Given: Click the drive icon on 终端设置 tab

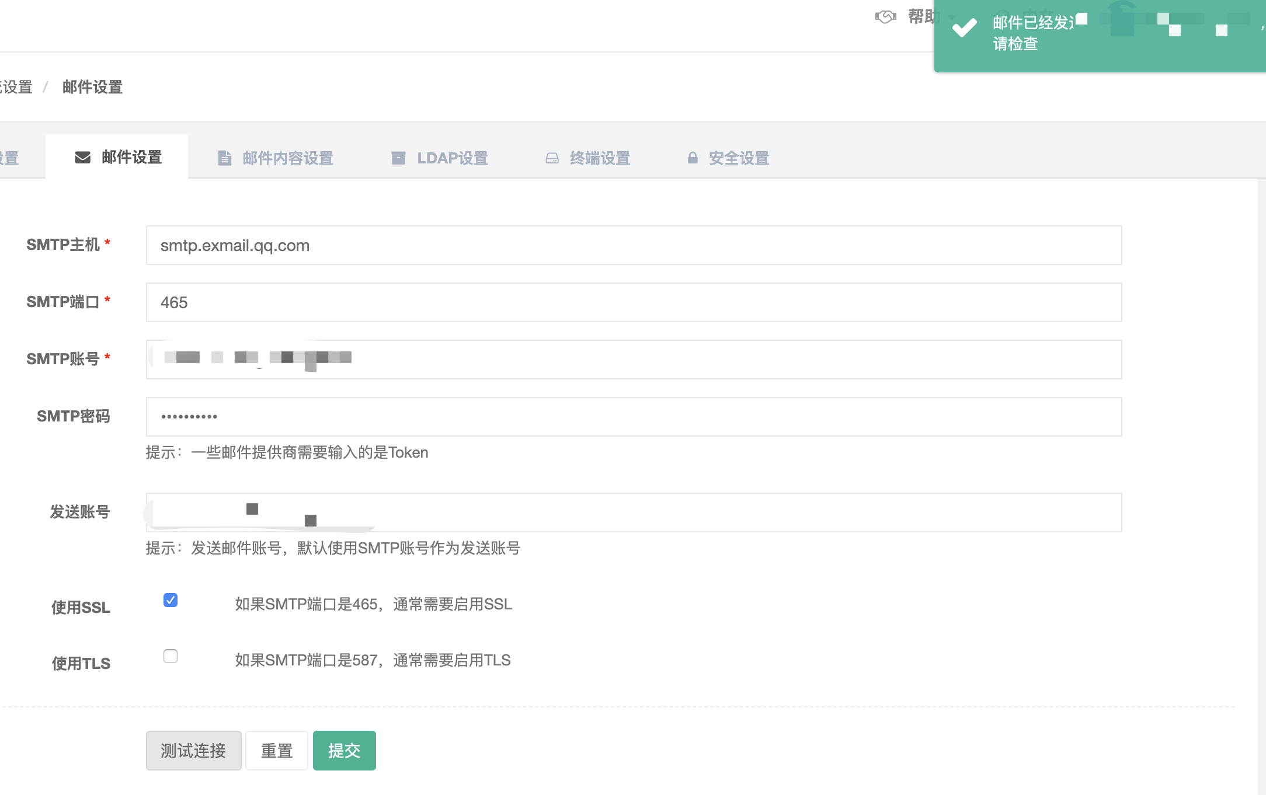Looking at the screenshot, I should pyautogui.click(x=552, y=158).
